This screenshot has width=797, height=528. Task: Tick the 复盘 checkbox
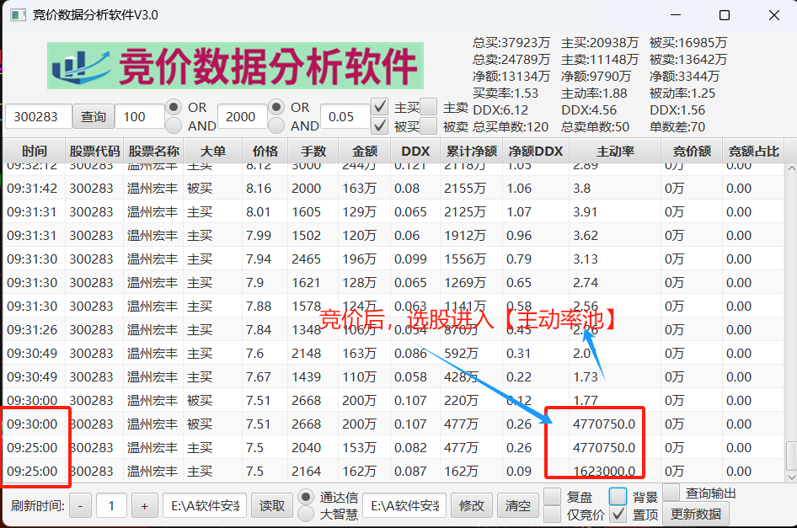pos(553,497)
